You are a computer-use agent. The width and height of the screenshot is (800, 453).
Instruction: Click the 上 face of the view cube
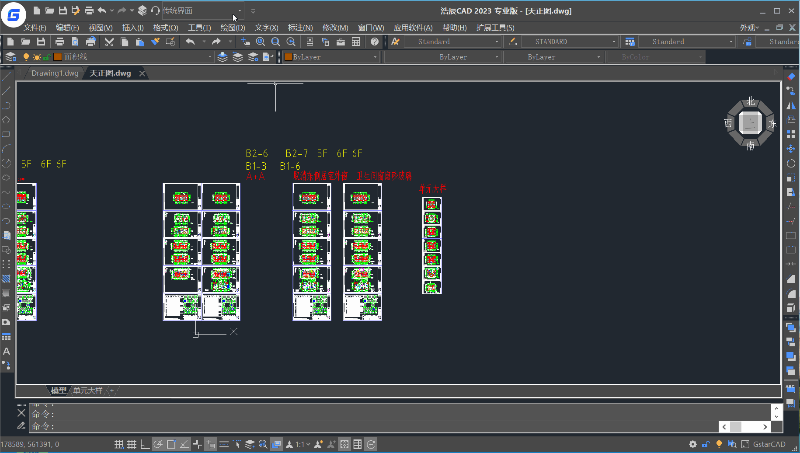click(x=750, y=123)
